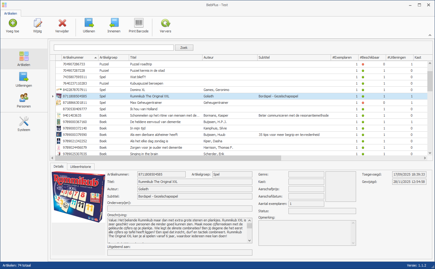Switch to the Uitleenhistorie tab

point(80,167)
